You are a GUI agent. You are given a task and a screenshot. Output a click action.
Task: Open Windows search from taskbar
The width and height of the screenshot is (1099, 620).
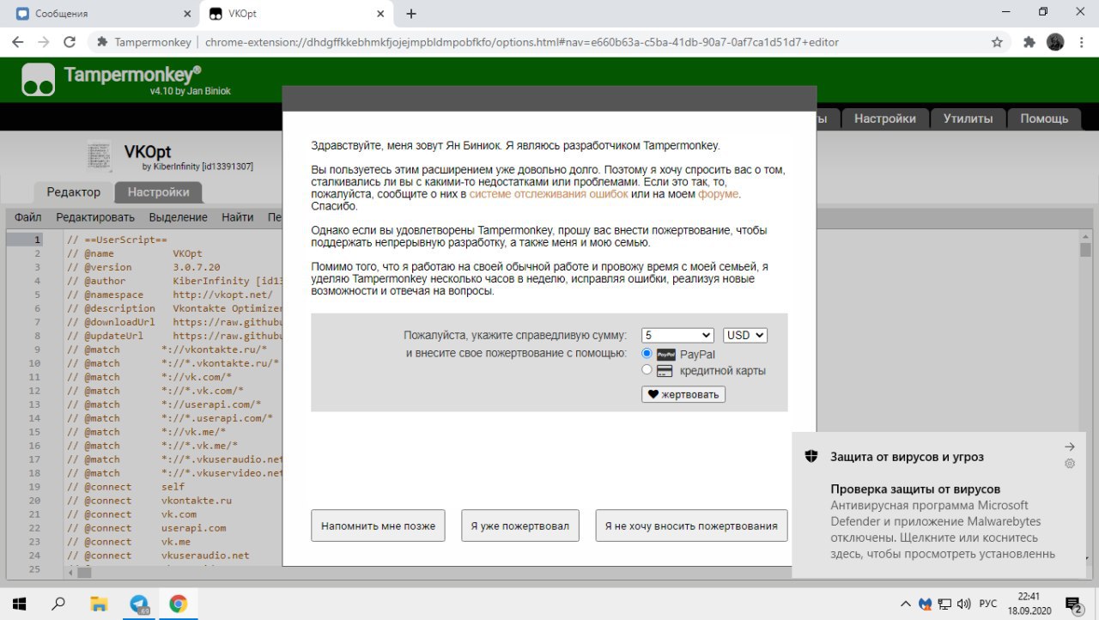click(x=58, y=603)
